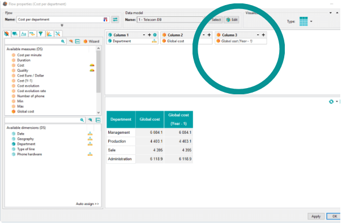This screenshot has height=223, width=342.
Task: Expand the Flow section with the double chevron
Action: (62, 25)
